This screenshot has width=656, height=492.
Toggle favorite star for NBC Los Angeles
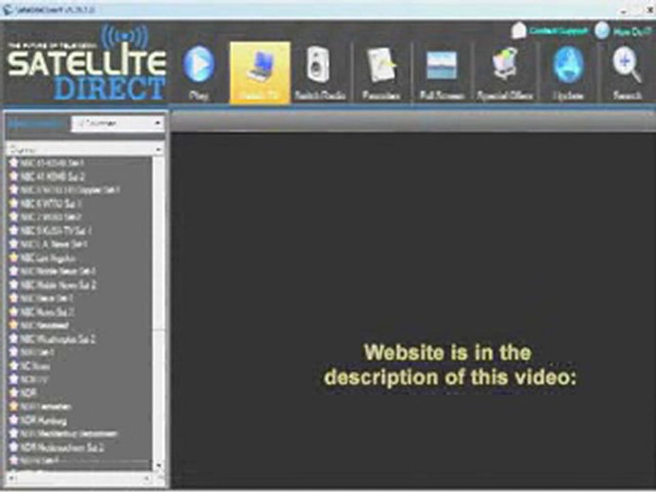tap(14, 258)
